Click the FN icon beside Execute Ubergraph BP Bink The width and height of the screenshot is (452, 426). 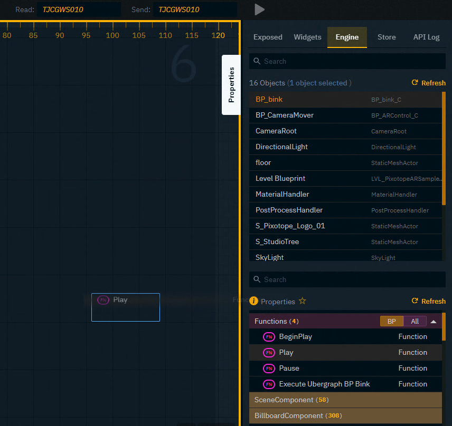(269, 384)
